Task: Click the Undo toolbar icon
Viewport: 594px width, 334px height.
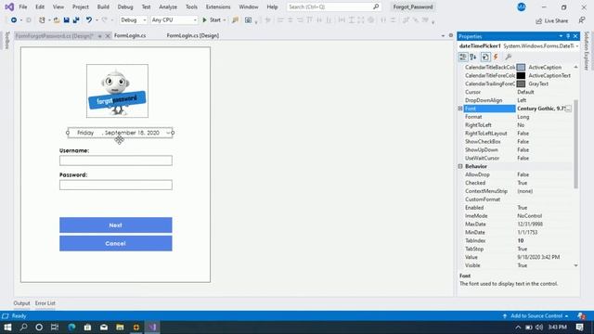Action: [89, 20]
